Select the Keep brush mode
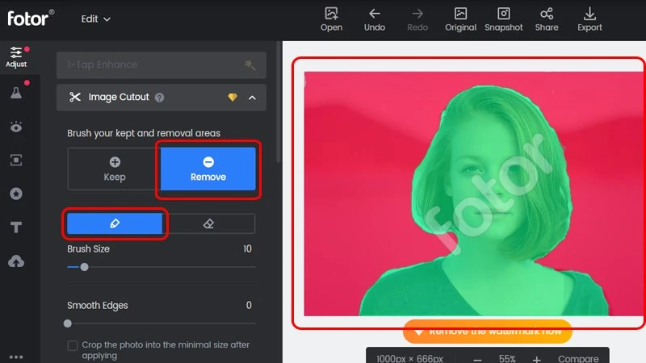This screenshot has height=363, width=646. point(114,169)
